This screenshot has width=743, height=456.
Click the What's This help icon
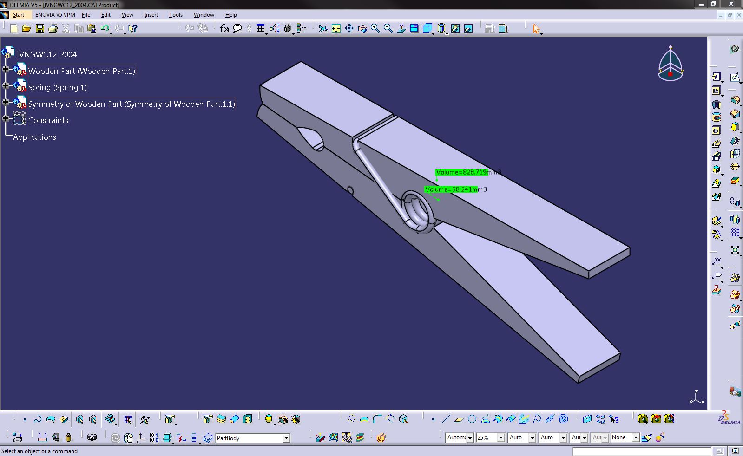click(x=133, y=28)
